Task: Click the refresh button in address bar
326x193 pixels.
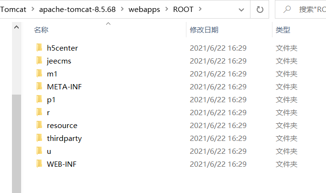Action: click(260, 9)
